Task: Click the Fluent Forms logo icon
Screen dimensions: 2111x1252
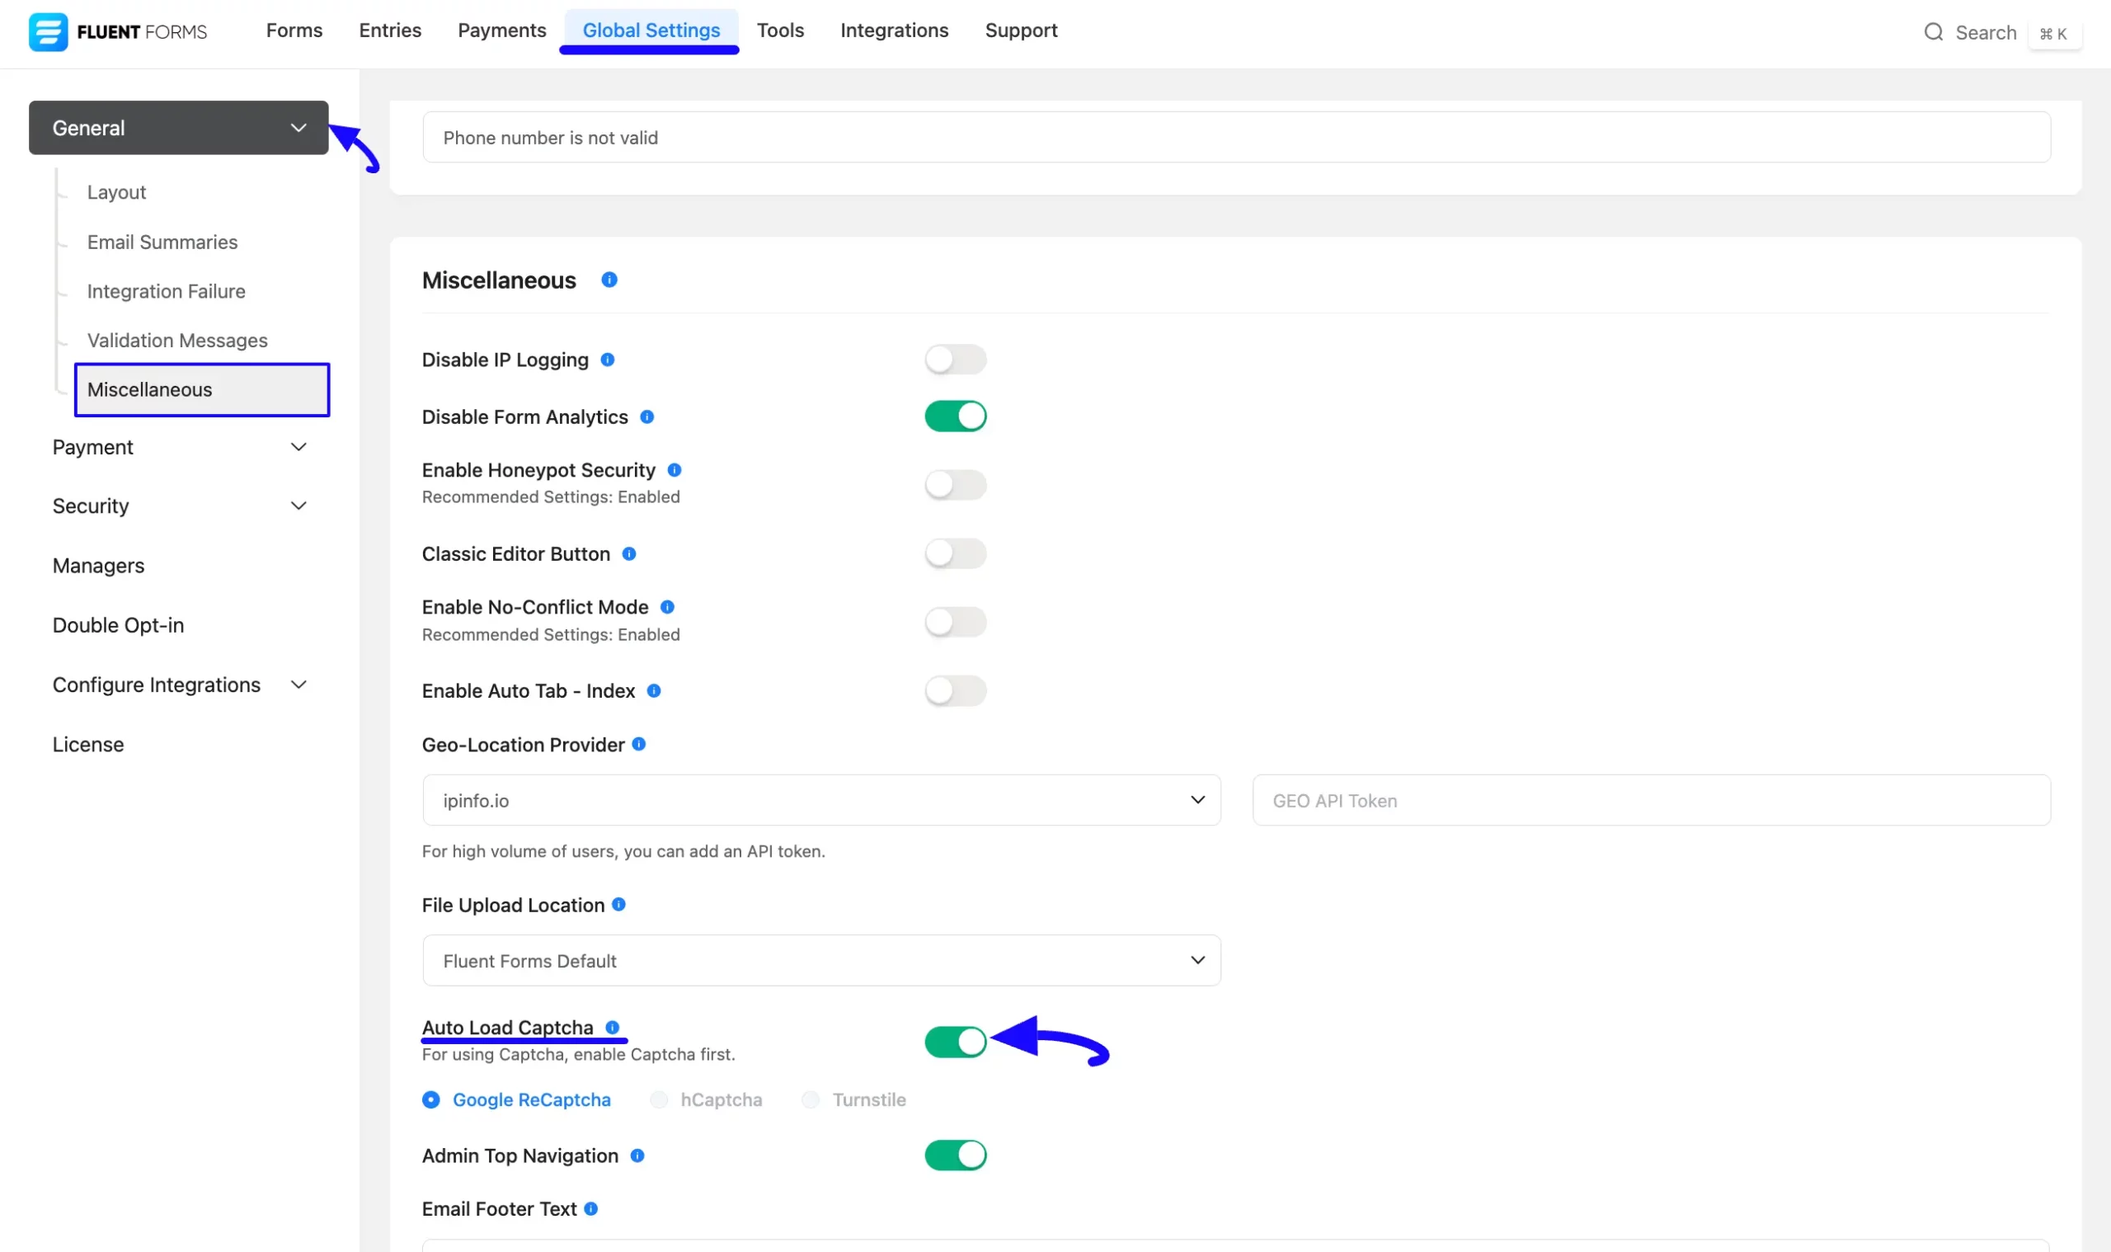Action: [x=48, y=32]
